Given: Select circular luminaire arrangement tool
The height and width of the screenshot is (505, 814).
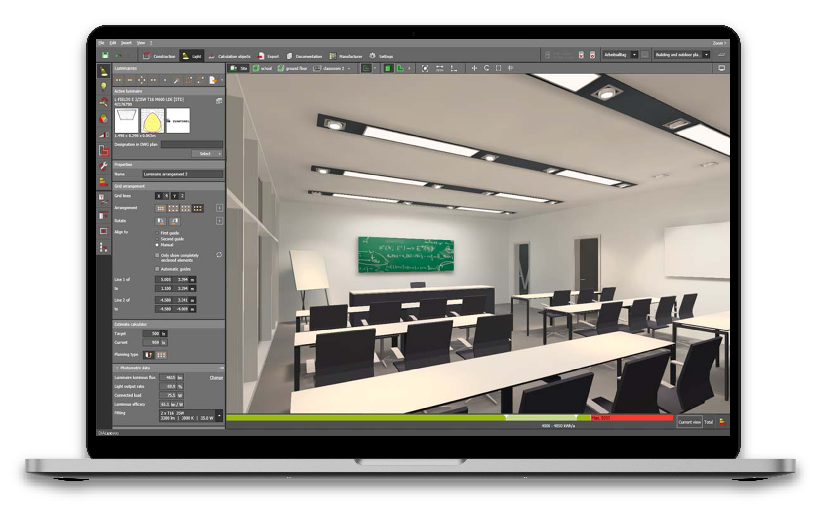Looking at the screenshot, I should [x=142, y=80].
